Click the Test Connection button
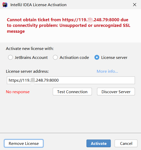141x150 pixels. point(72,92)
